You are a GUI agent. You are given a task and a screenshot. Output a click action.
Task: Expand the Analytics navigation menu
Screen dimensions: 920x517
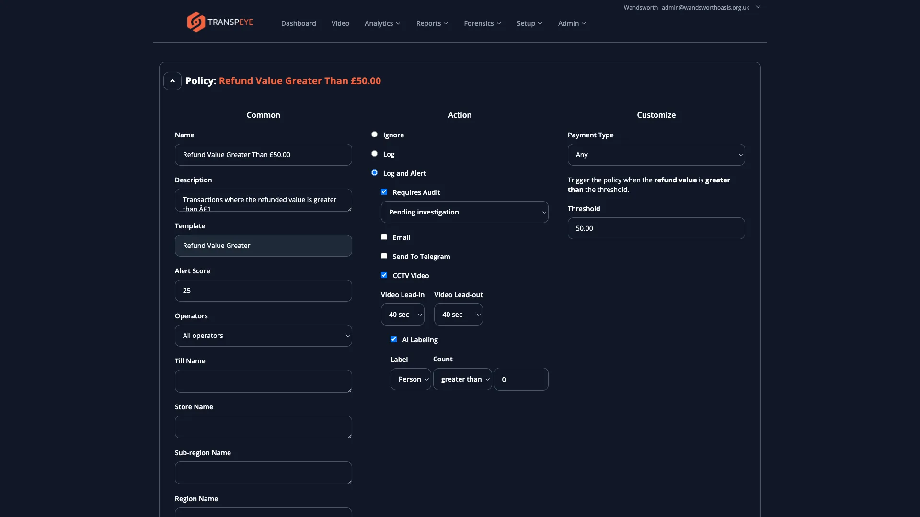click(x=381, y=23)
